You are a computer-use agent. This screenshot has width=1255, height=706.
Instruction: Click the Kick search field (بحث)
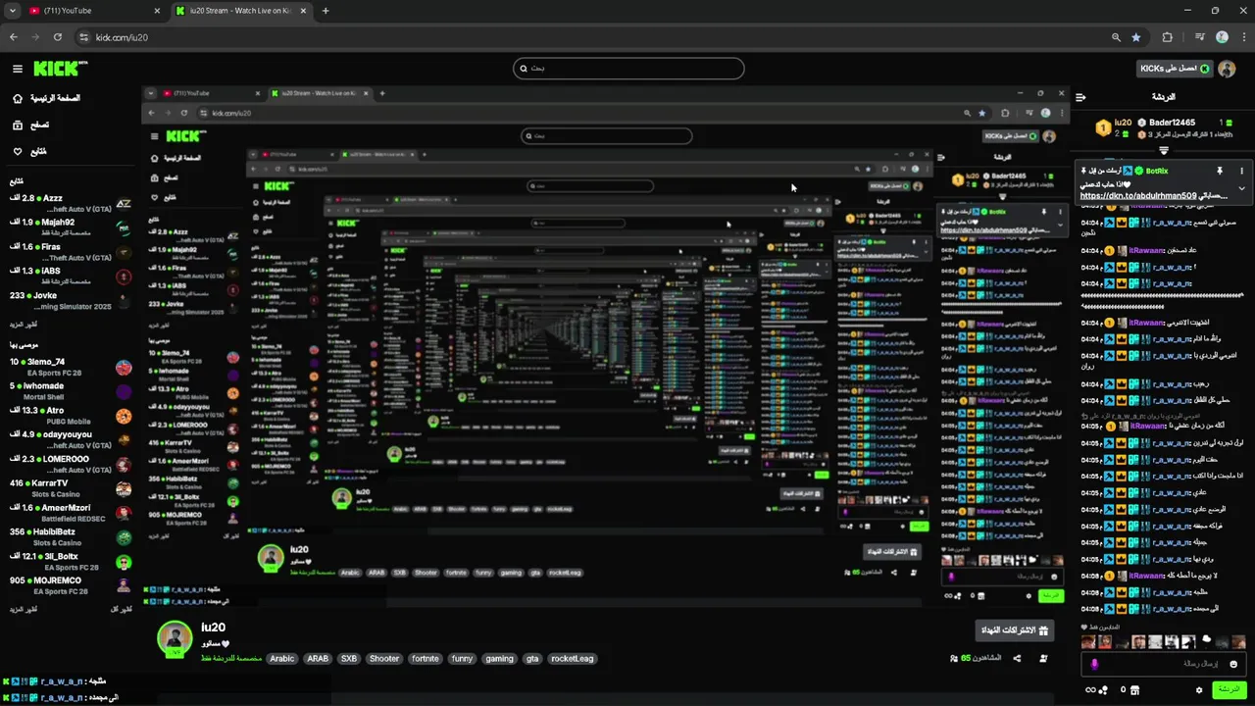coord(628,69)
